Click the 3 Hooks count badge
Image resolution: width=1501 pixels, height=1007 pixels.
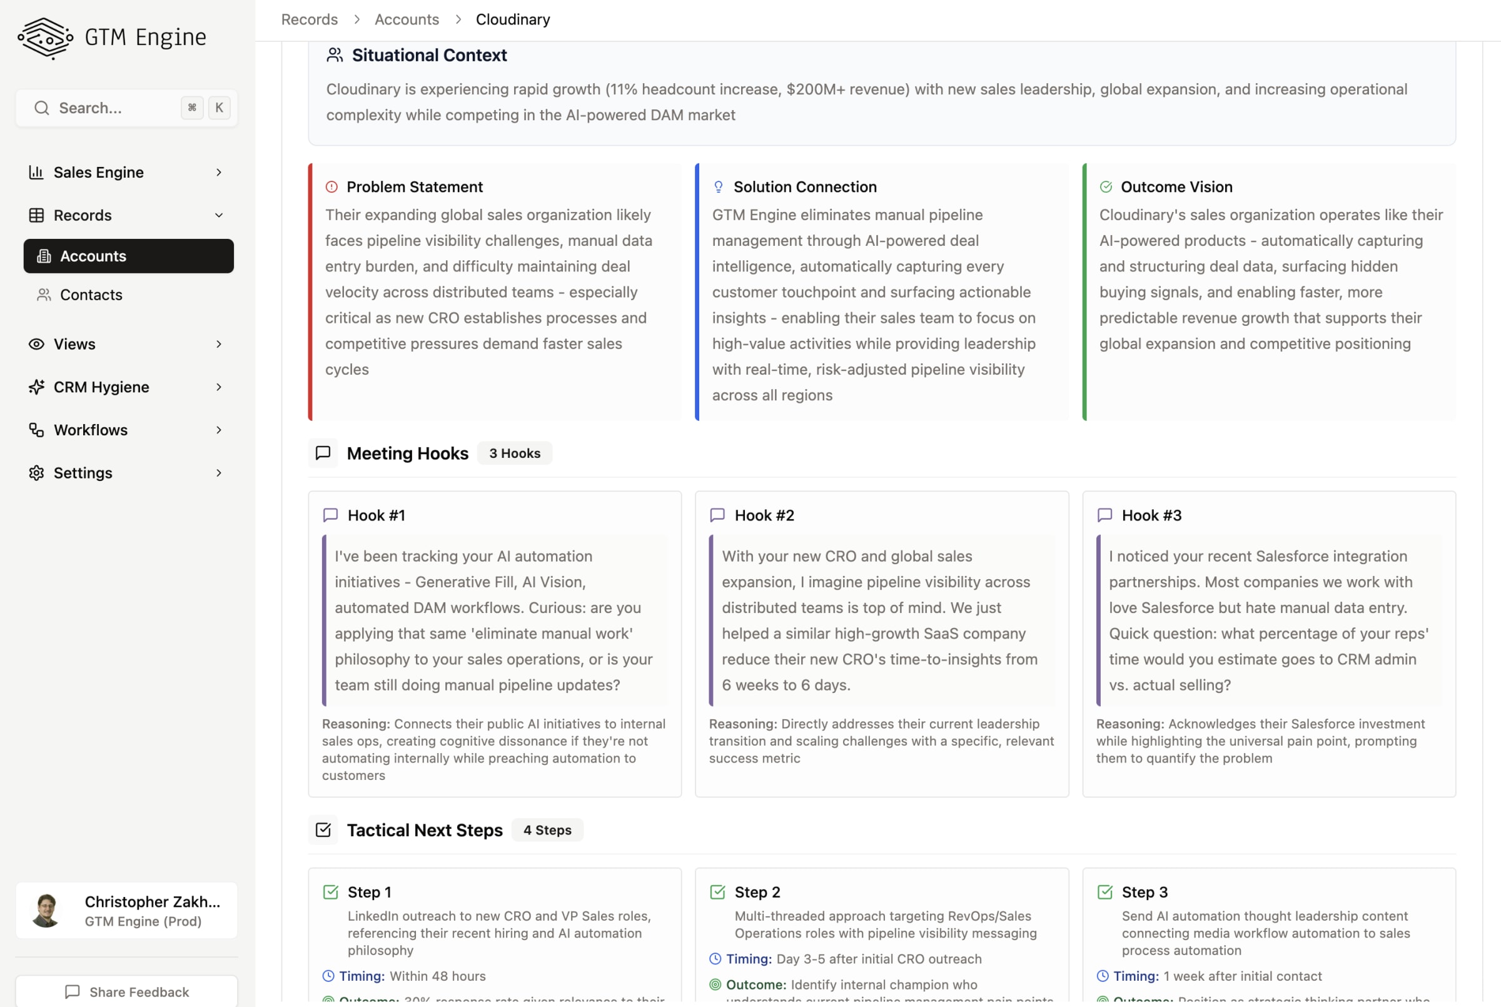(514, 453)
